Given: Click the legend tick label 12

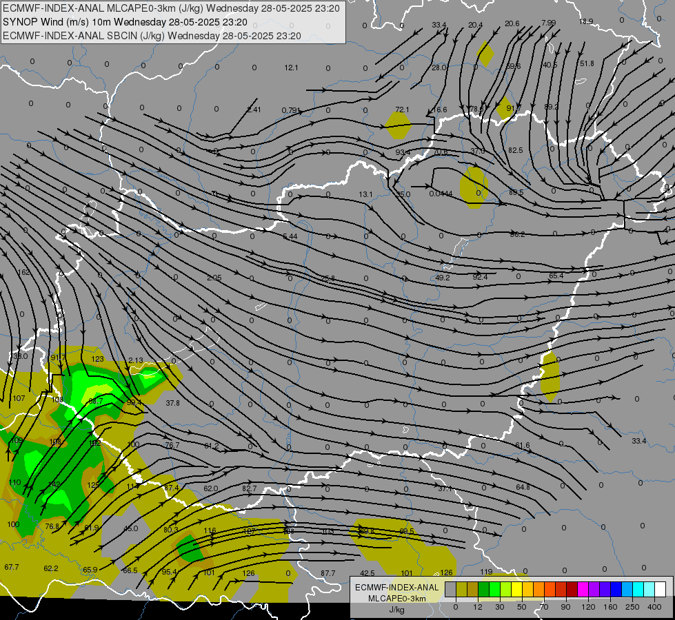Looking at the screenshot, I should click(477, 607).
